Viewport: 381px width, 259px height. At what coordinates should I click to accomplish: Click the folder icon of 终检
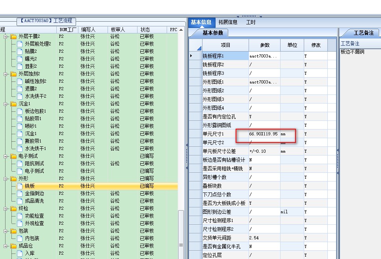click(14, 209)
